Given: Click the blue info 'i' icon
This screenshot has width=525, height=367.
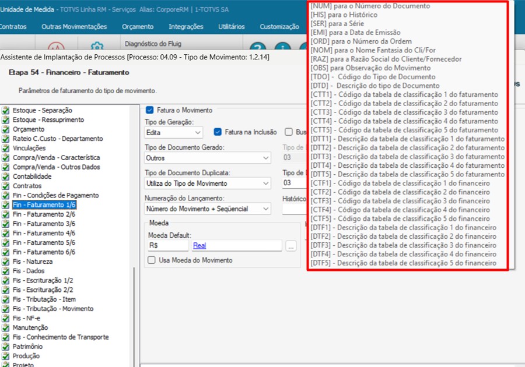Looking at the screenshot, I should 282,47.
